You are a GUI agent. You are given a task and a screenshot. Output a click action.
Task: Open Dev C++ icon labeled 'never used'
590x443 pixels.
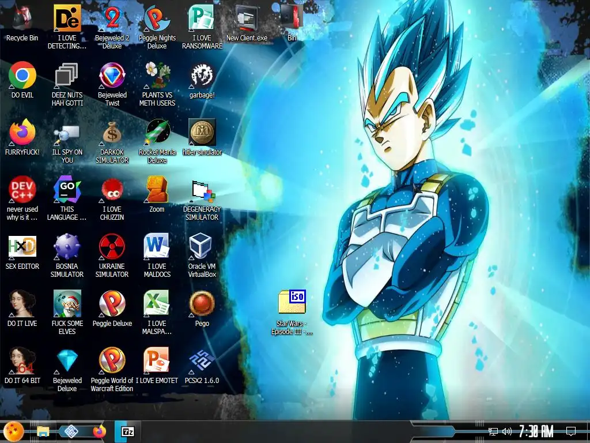point(22,198)
